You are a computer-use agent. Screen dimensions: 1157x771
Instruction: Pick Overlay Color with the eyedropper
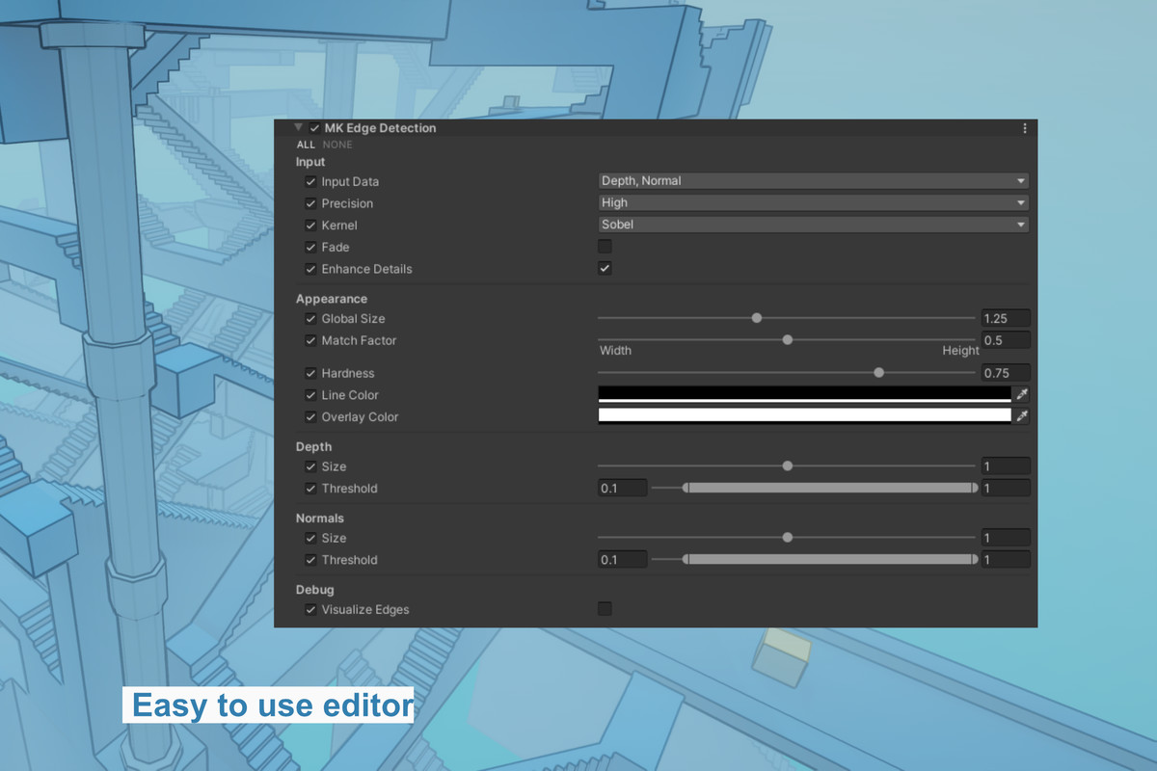(x=1022, y=416)
